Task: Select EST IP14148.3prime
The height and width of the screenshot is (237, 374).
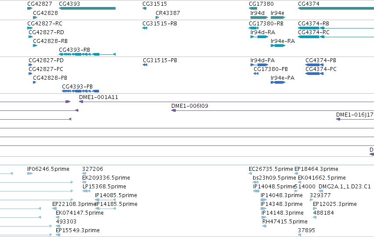Action: pos(264,217)
